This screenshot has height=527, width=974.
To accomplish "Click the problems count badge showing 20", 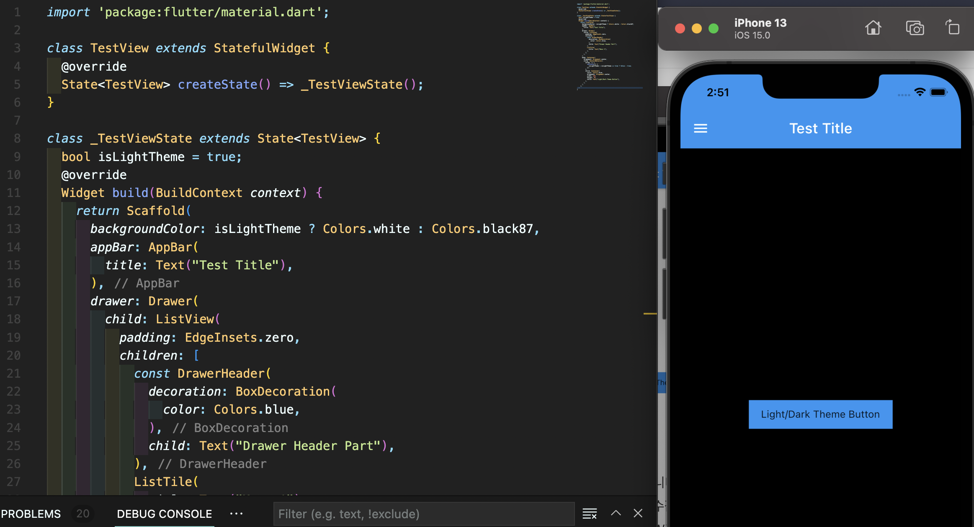I will click(x=82, y=514).
